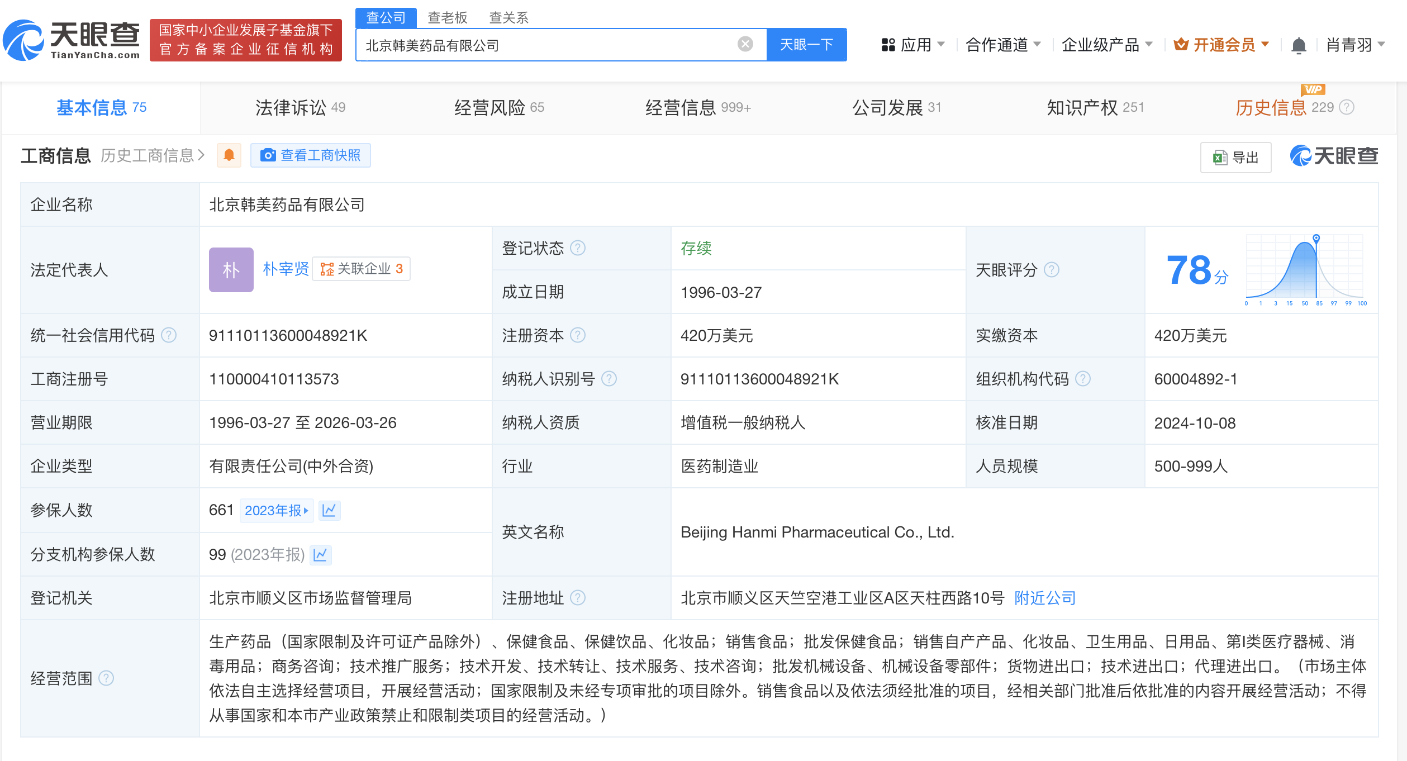Click the TianYanCha logo in the header
Screen dimensions: 1407x761
click(72, 40)
